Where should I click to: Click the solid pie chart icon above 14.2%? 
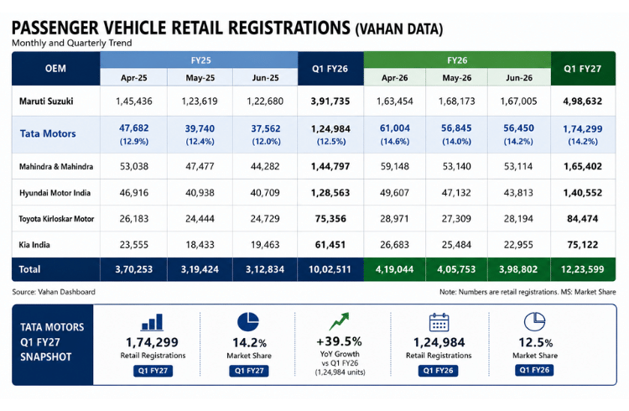click(x=248, y=321)
